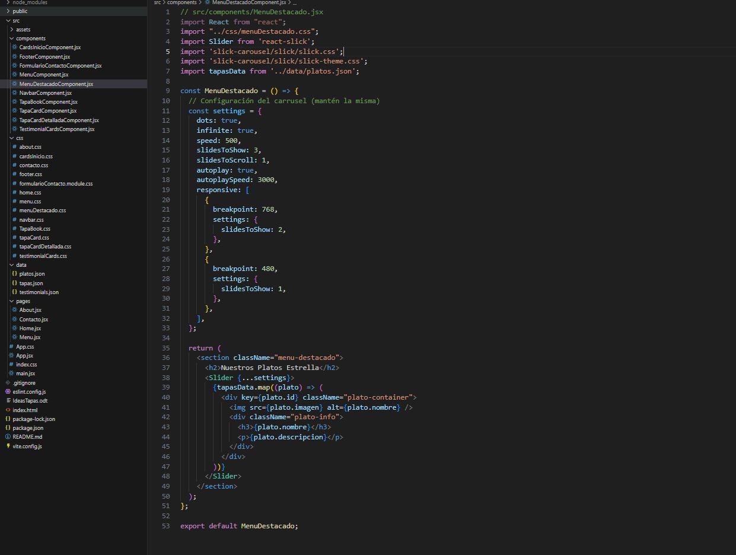Collapse the css folder
This screenshot has height=555, width=736.
point(12,138)
